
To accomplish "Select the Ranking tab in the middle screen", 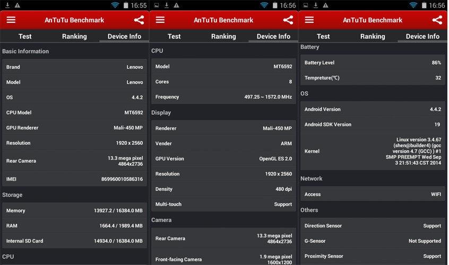I will point(223,37).
